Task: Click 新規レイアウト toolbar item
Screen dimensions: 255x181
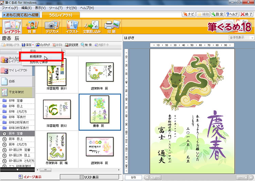Action: pos(11,45)
